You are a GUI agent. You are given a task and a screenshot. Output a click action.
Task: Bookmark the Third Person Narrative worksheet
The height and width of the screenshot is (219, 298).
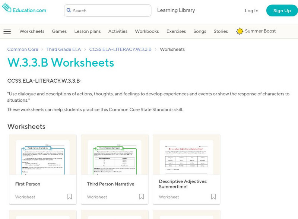[x=142, y=197]
